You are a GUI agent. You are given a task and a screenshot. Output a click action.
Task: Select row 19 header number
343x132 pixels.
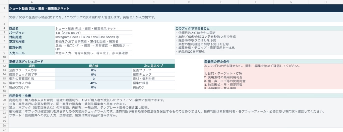pyautogui.click(x=4, y=96)
